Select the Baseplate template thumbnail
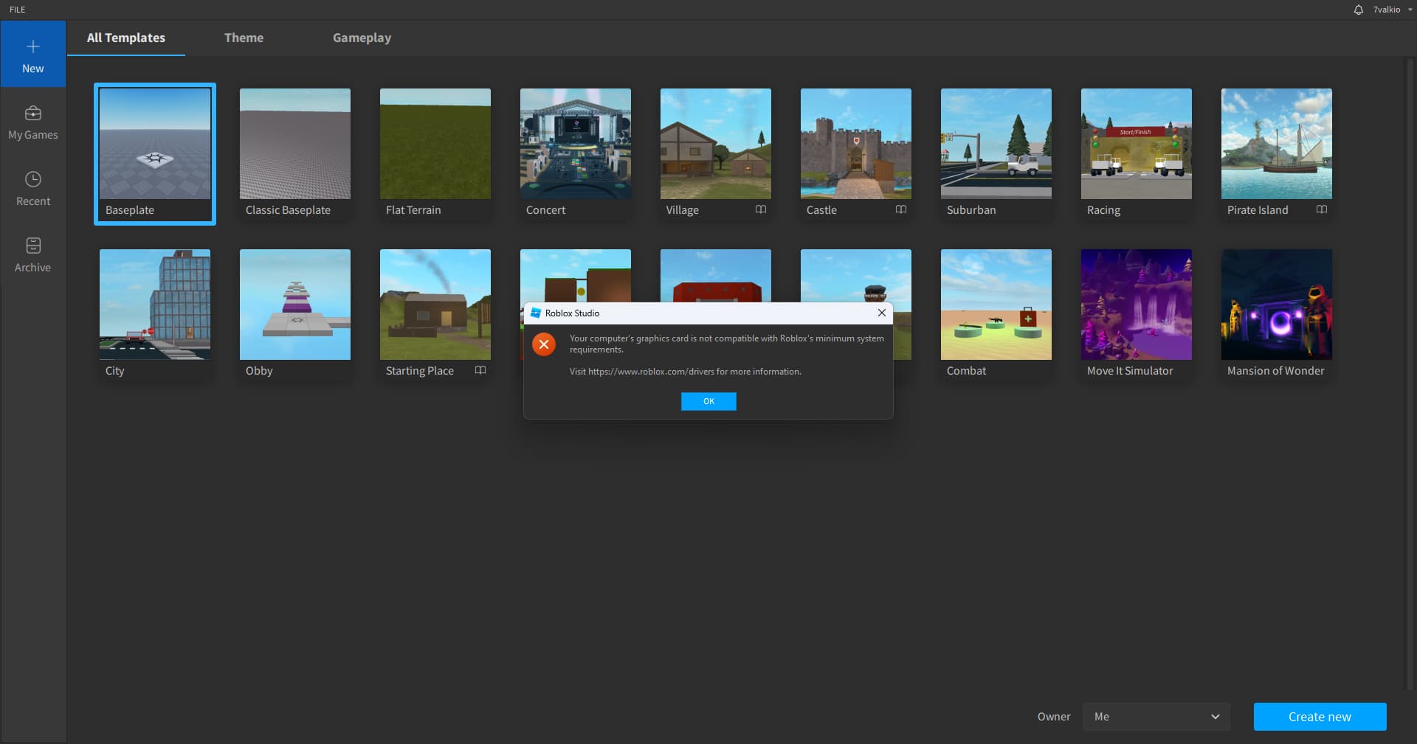This screenshot has width=1417, height=744. click(154, 145)
